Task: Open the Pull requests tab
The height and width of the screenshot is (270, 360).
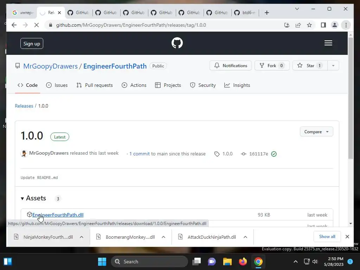Action: 95,85
